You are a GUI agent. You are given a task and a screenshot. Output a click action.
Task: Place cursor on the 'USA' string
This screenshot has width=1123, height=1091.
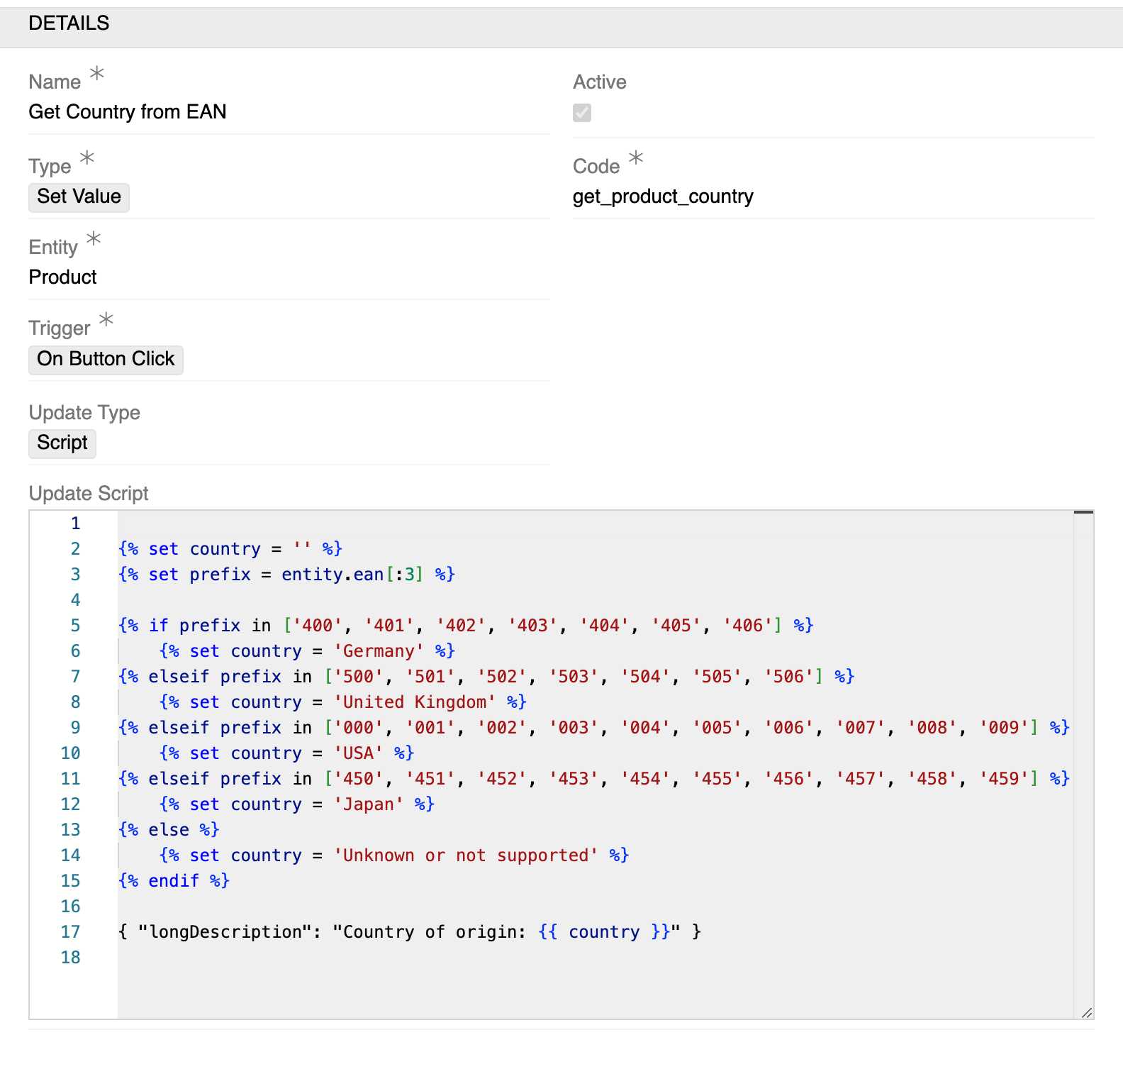coord(358,753)
